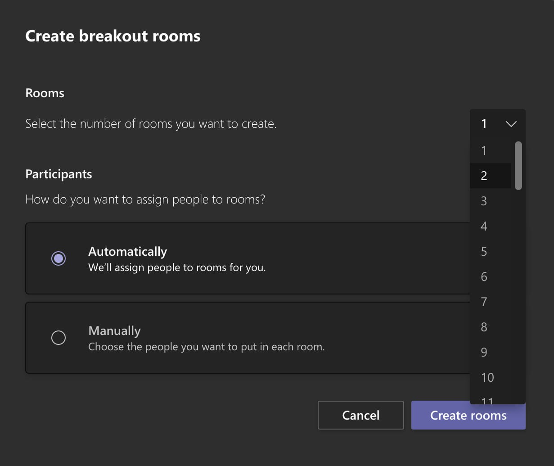Viewport: 554px width, 466px height.
Task: Choose 7 from the dropdown options
Action: (484, 302)
